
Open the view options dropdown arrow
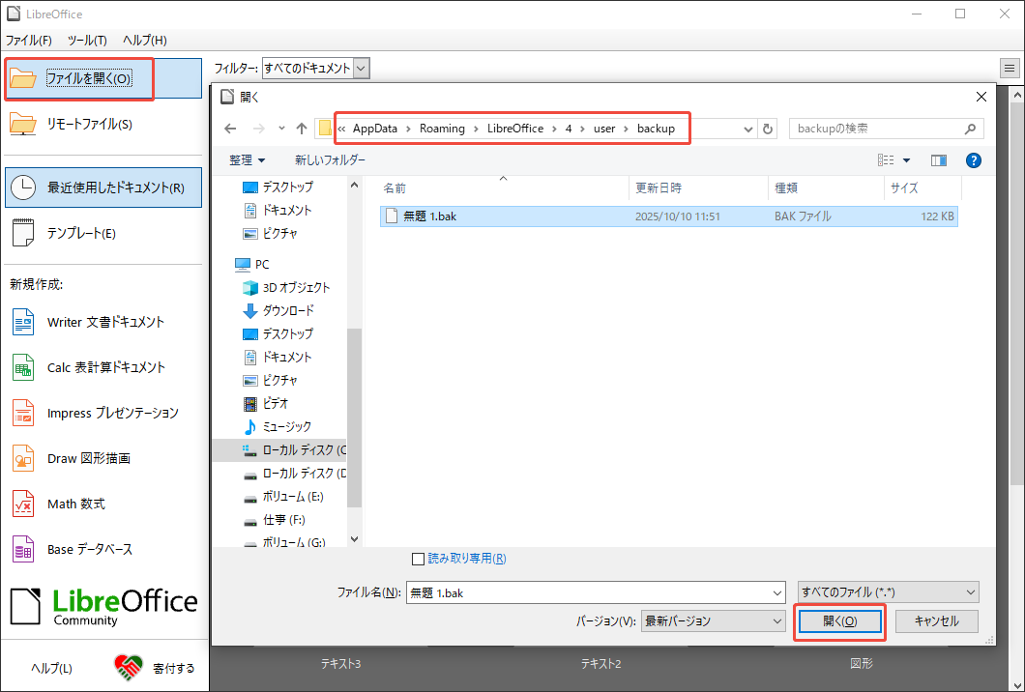[906, 160]
